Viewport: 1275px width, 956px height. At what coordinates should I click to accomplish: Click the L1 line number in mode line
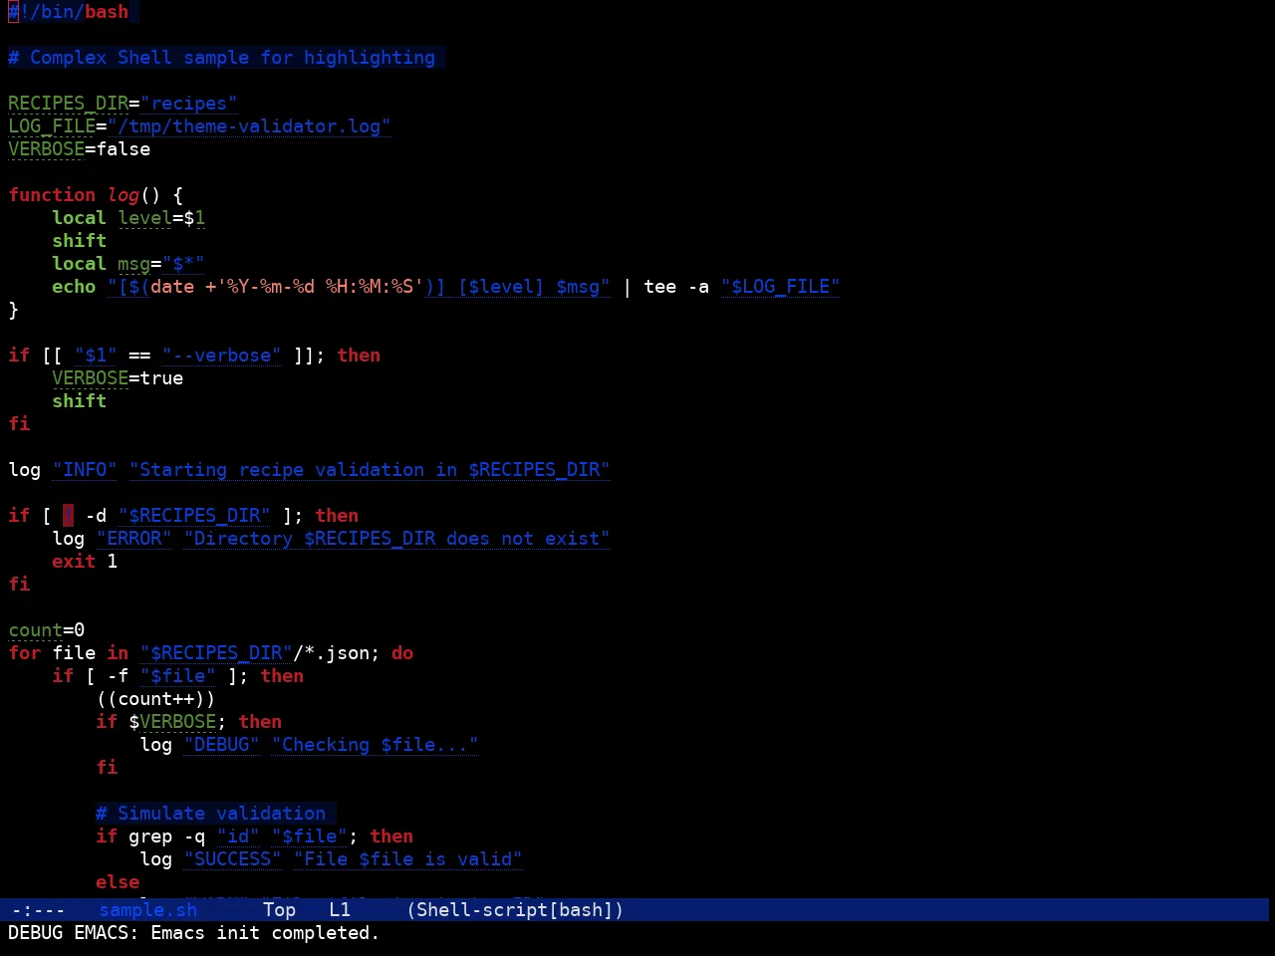tap(340, 909)
